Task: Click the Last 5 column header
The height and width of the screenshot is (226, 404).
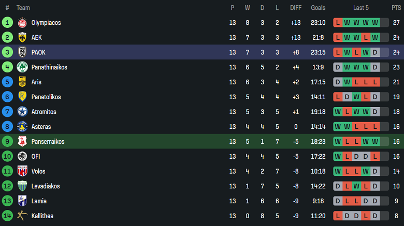Action: point(361,8)
